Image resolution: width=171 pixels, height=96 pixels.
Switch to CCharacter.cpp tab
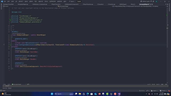click(x=111, y=4)
